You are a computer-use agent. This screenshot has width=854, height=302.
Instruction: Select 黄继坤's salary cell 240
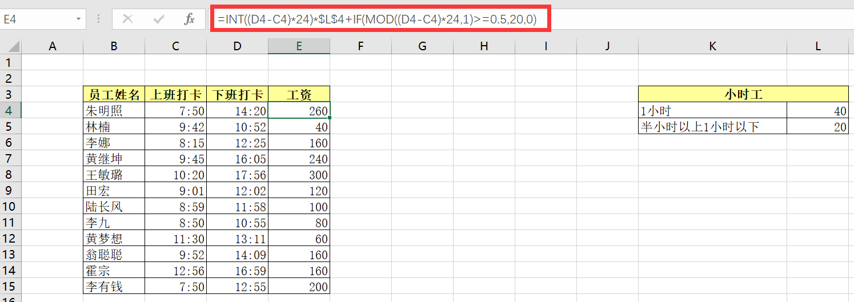tap(299, 158)
